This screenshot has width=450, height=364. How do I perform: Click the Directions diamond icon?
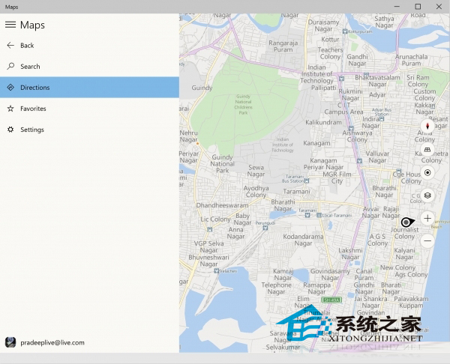pyautogui.click(x=10, y=88)
